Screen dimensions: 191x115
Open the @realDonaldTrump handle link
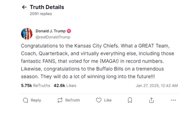click(53, 37)
